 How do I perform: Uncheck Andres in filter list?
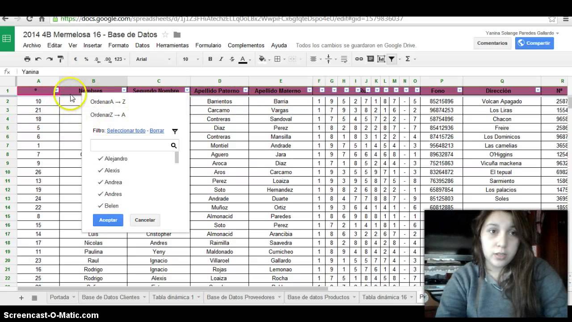[110, 194]
